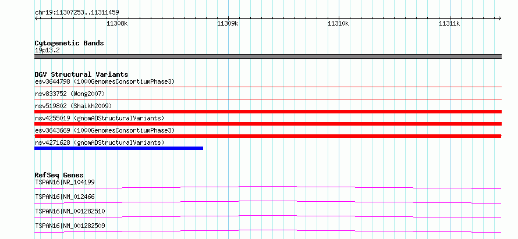Screen dimensions: 518x239
Task: Click the gray 19p13.2 cytogenetic band bar
Action: (268, 56)
